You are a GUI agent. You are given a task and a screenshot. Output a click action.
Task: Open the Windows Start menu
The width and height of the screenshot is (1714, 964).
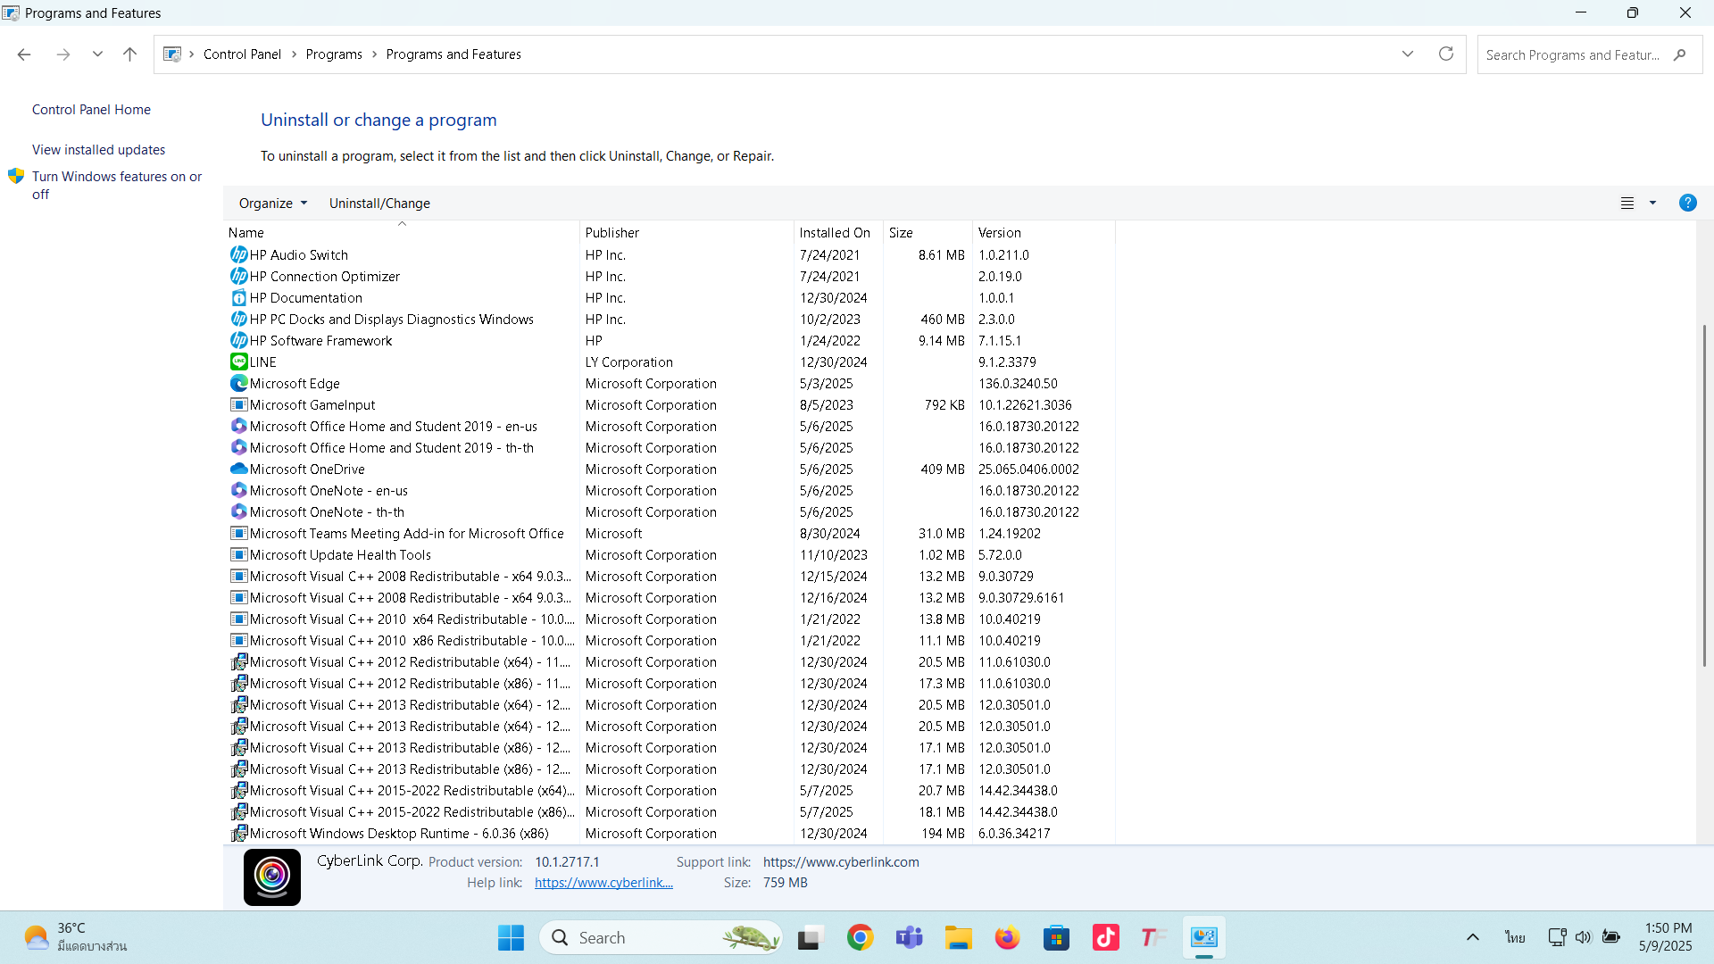pos(511,938)
